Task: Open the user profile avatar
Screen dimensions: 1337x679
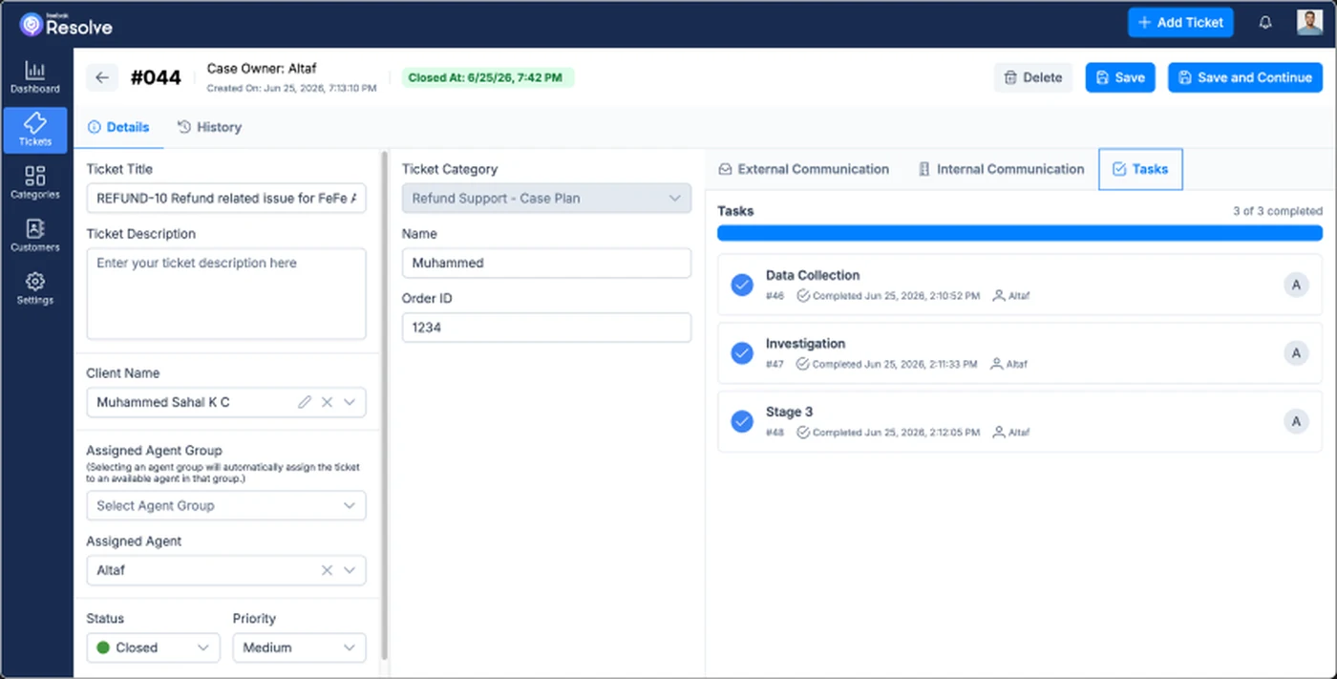Action: pos(1309,23)
